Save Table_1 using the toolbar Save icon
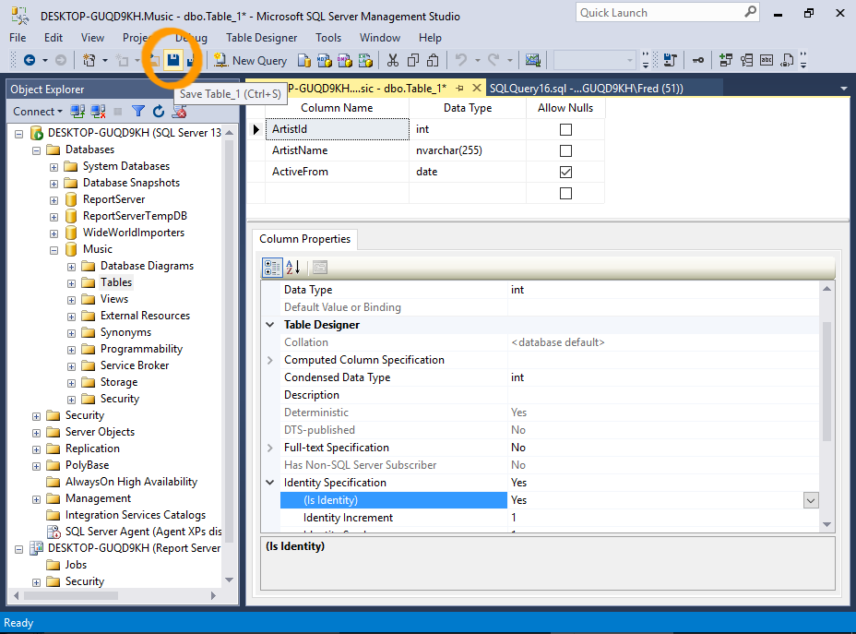 pos(172,58)
